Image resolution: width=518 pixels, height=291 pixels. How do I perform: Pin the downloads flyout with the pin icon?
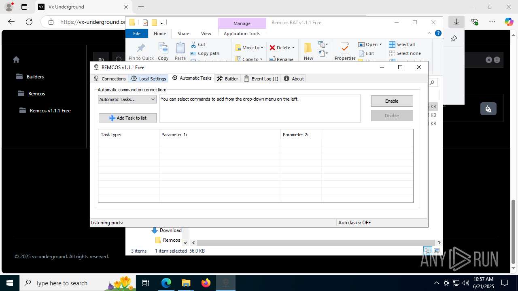(454, 39)
